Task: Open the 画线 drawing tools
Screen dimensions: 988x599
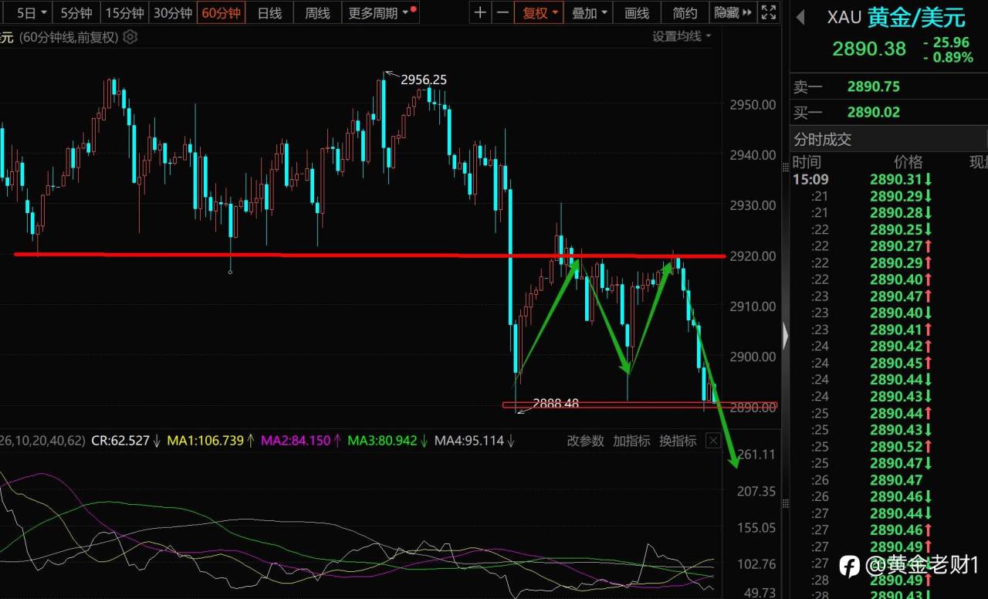Action: tap(637, 12)
